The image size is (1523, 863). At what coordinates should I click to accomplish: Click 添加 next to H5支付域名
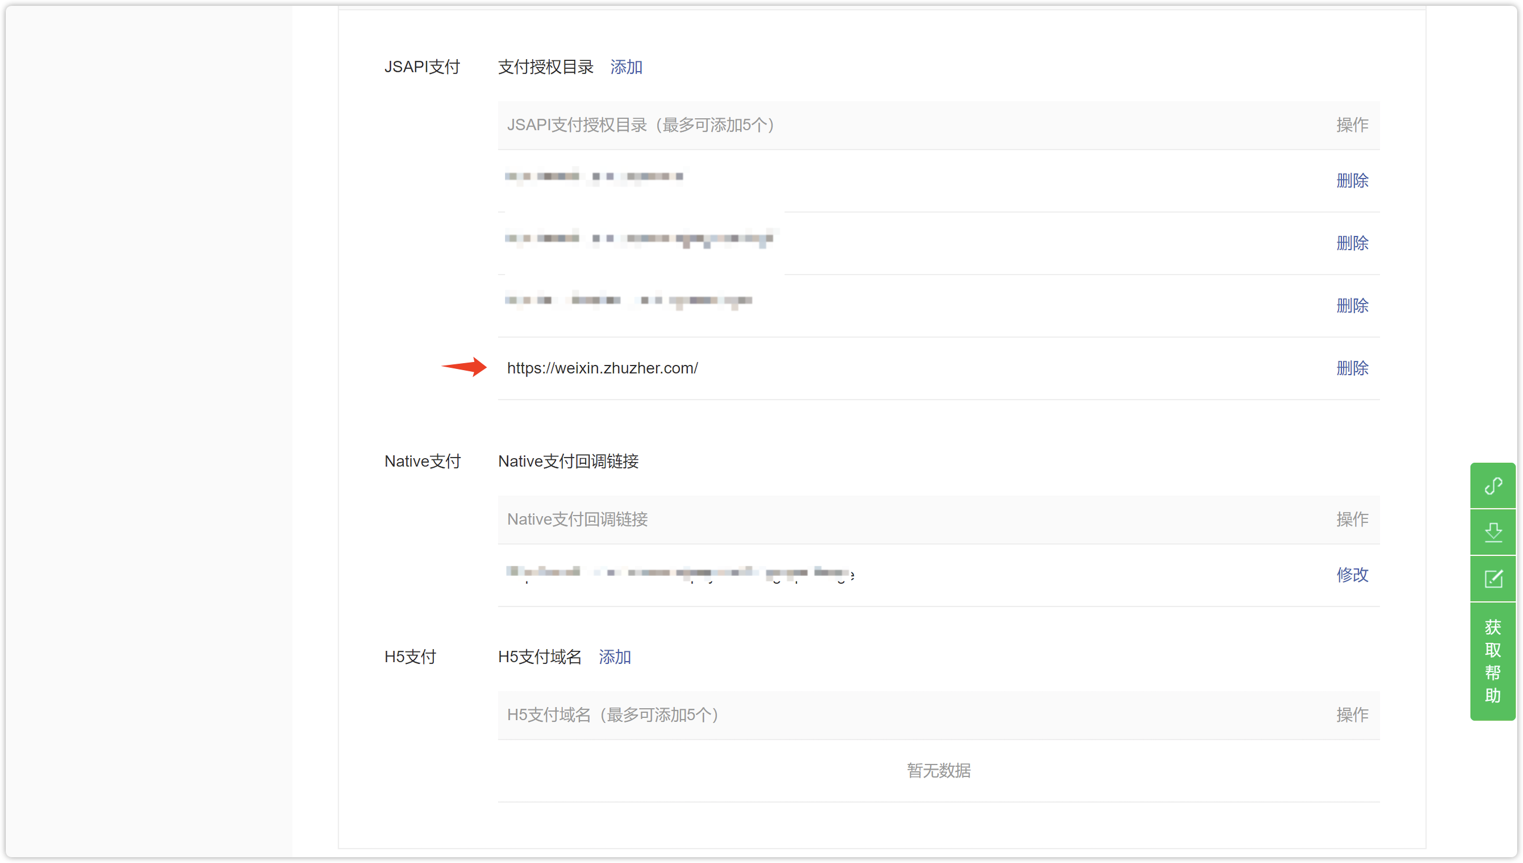(x=614, y=657)
